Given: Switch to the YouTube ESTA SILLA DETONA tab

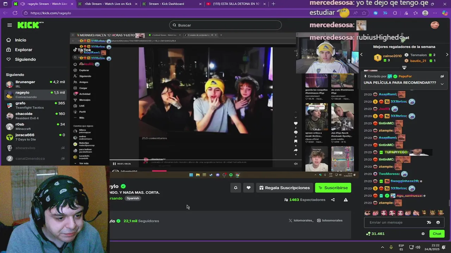Looking at the screenshot, I should [236, 4].
